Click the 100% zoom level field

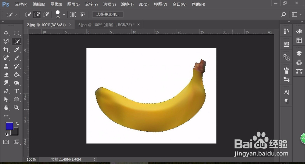[x=31, y=159]
